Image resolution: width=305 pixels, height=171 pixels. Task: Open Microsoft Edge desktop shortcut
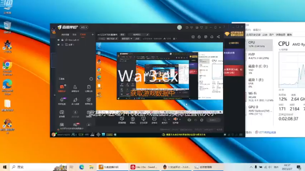click(7, 87)
